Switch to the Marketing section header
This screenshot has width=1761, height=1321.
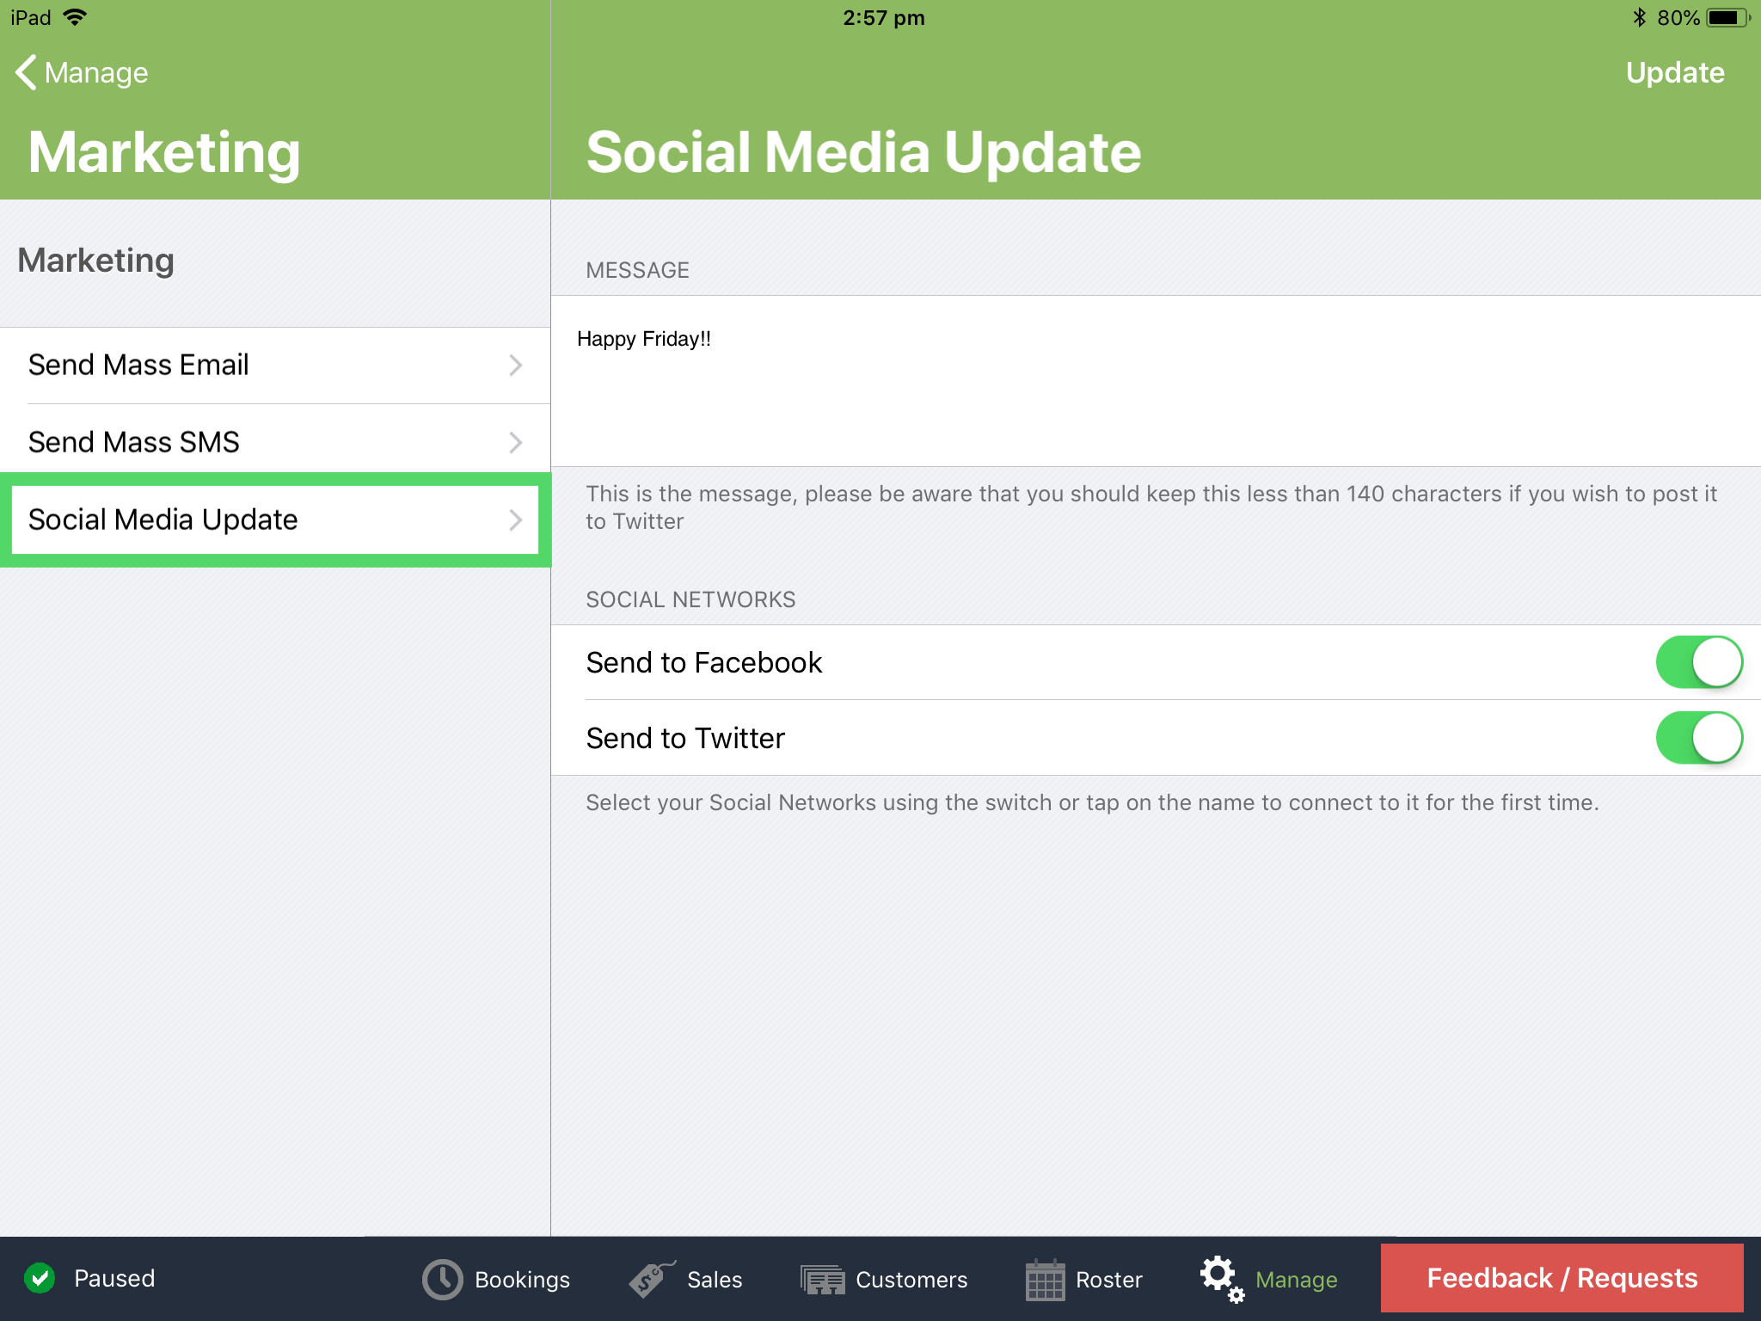96,260
